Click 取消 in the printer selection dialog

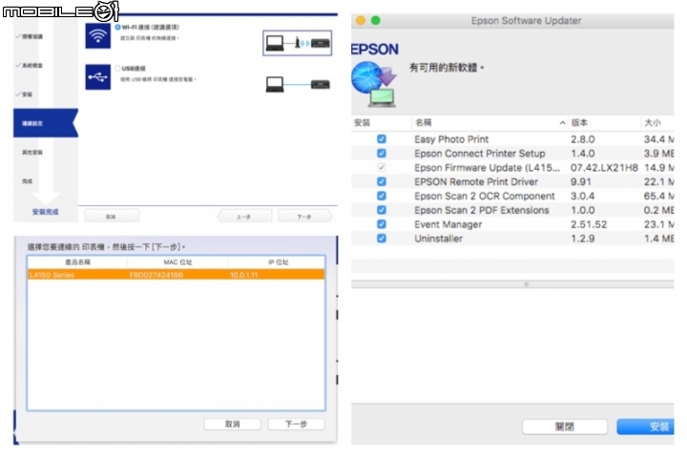click(232, 424)
